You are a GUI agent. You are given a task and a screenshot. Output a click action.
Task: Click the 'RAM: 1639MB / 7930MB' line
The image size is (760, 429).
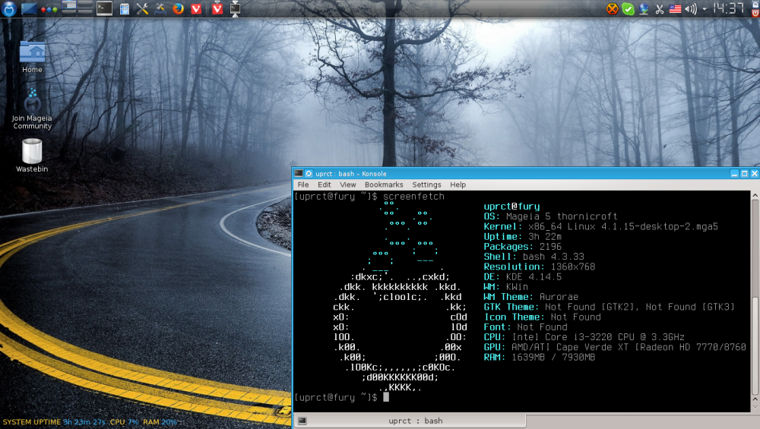[539, 358]
